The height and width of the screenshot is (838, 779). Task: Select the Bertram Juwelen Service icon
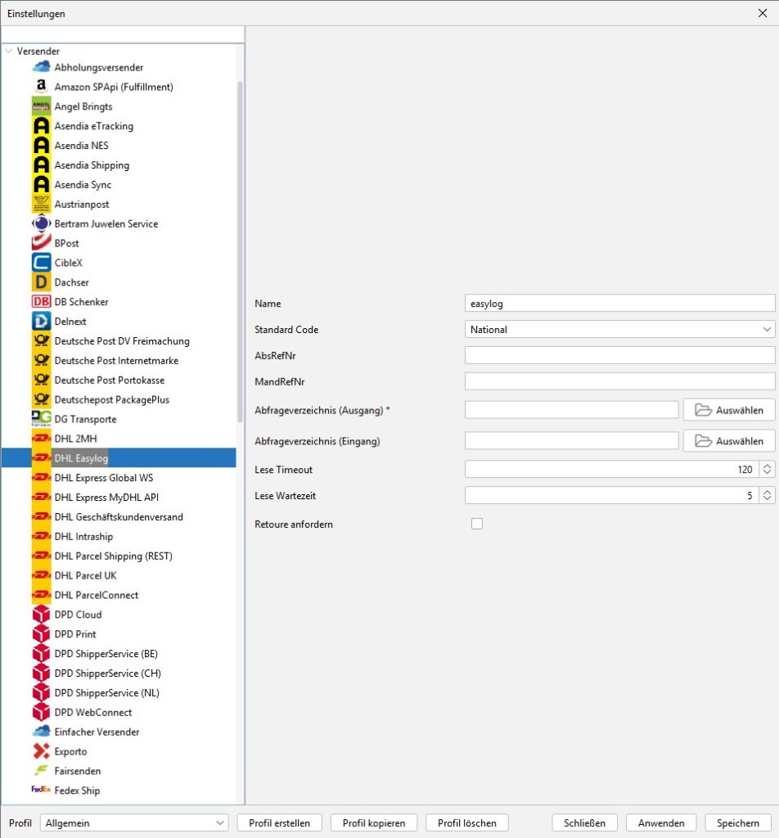click(41, 223)
